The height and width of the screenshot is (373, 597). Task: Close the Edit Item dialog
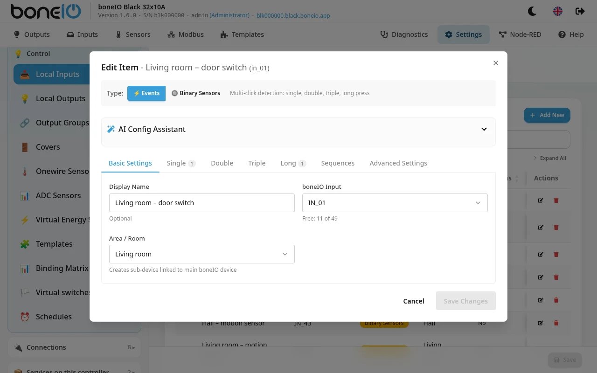496,63
